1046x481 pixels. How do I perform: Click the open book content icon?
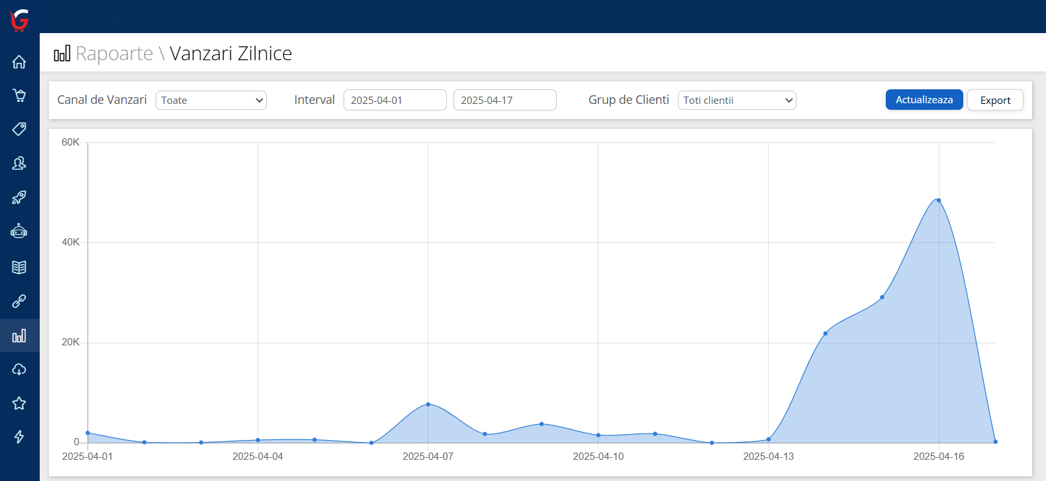[19, 267]
